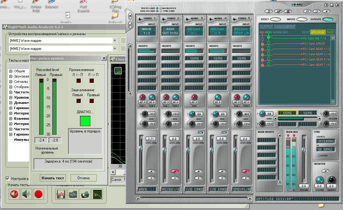This screenshot has height=210, width=343.
Task: Toggle MON routing for I/O Card Out 1/2
Action: (x=269, y=38)
